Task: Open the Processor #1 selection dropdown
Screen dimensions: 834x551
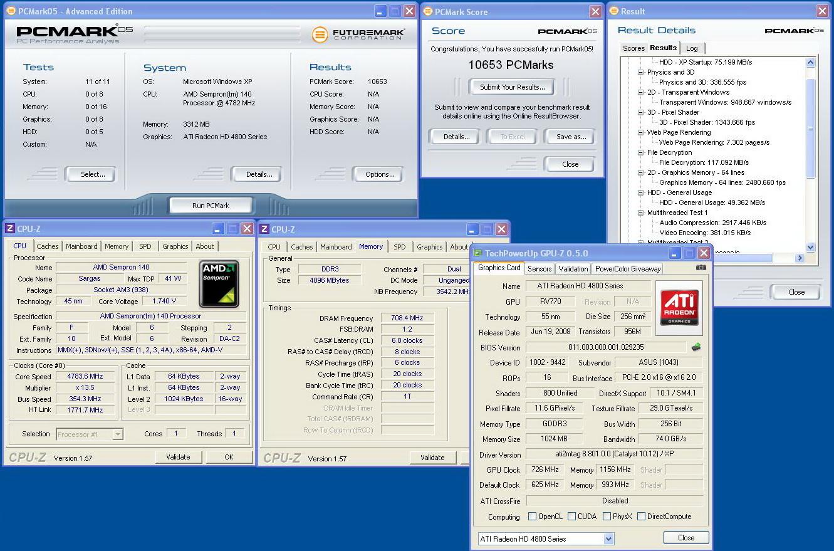Action: (118, 434)
